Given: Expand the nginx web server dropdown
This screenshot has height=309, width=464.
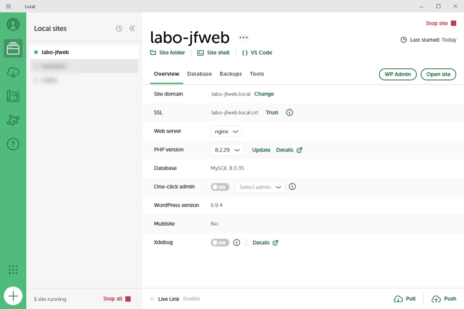Looking at the screenshot, I should 226,132.
